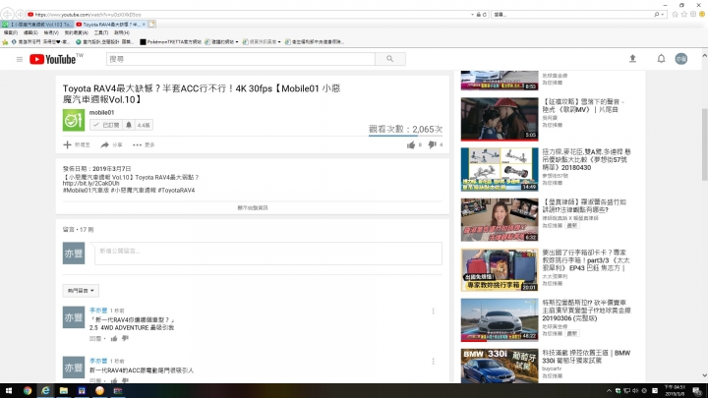Open File Explorer from the taskbar

(64, 391)
